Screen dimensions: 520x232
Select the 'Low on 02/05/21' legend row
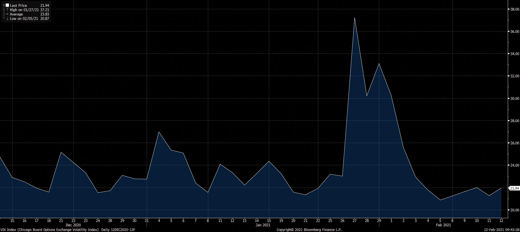point(24,18)
